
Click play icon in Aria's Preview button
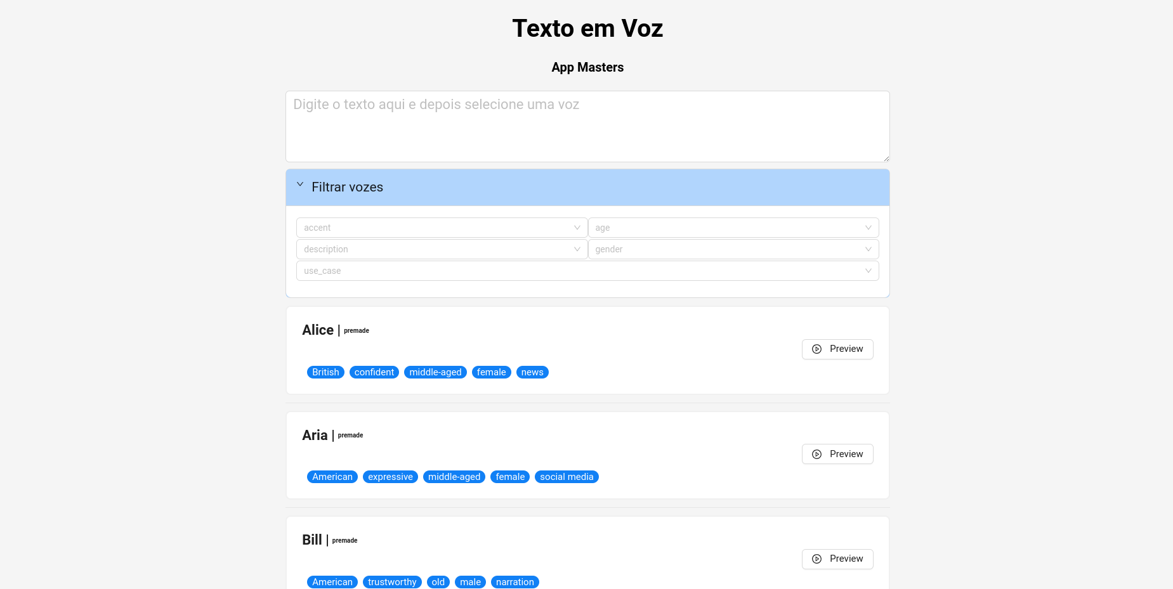(x=816, y=455)
